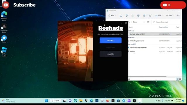
Task: Select the RobloxStudioLauncherBeta file
Action: 155,48
